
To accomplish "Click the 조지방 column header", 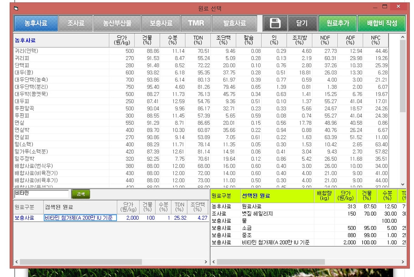I will (x=300, y=40).
